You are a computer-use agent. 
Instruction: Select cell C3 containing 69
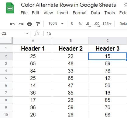[108, 63]
